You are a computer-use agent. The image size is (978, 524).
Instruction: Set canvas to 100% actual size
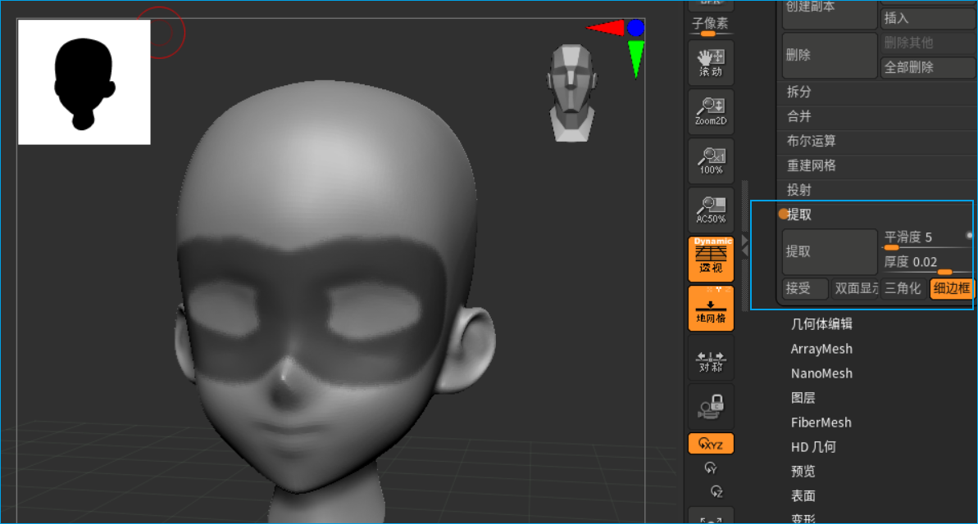tap(711, 160)
